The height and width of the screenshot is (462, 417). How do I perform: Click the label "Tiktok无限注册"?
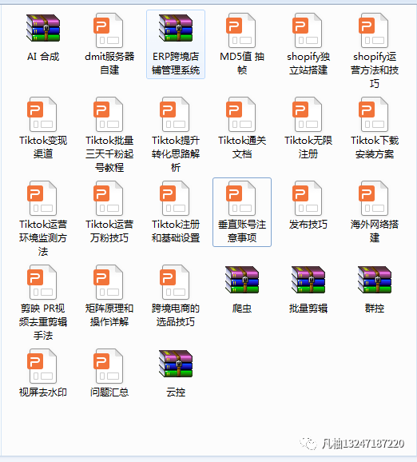pyautogui.click(x=308, y=147)
